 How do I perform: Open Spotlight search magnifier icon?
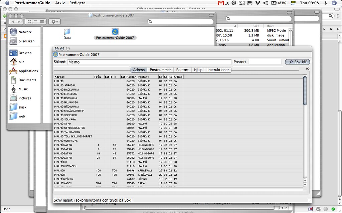pyautogui.click(x=334, y=3)
